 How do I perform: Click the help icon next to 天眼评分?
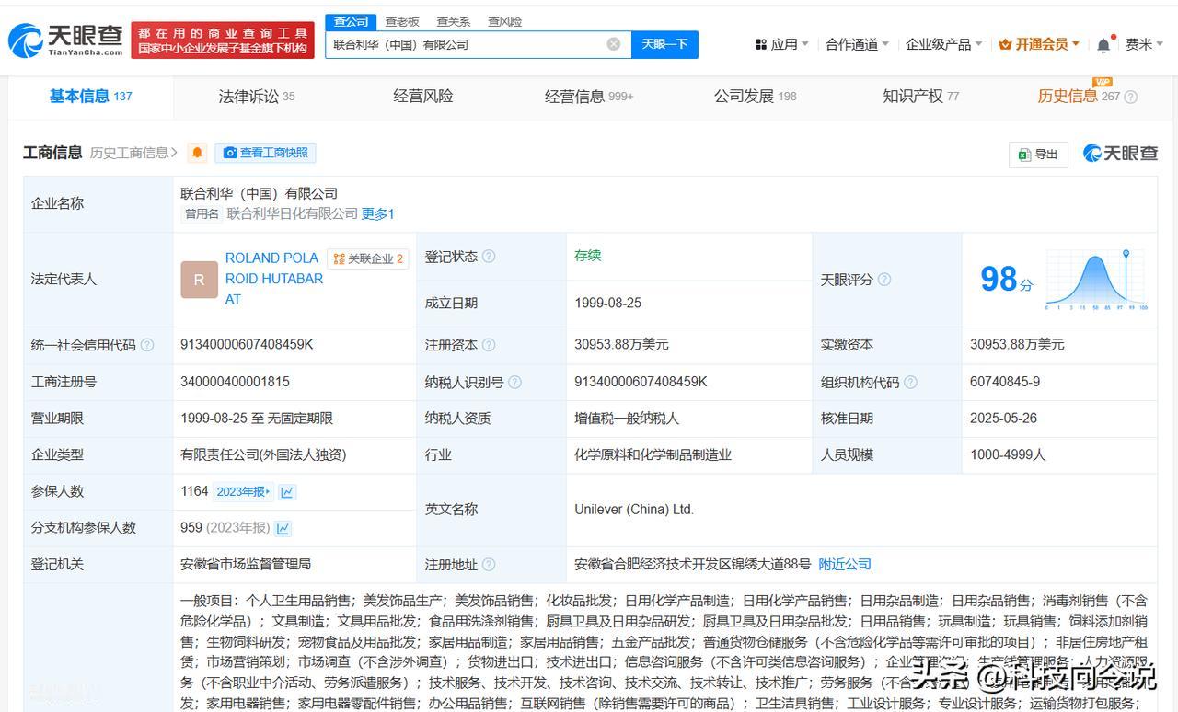pos(884,280)
